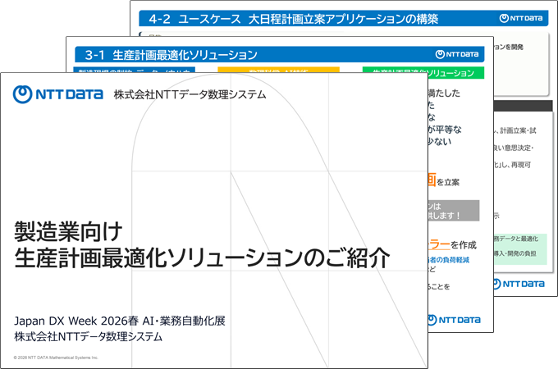Click 'Japan DX Week 2026春 AI・業務自動化展' line

[x=120, y=321]
